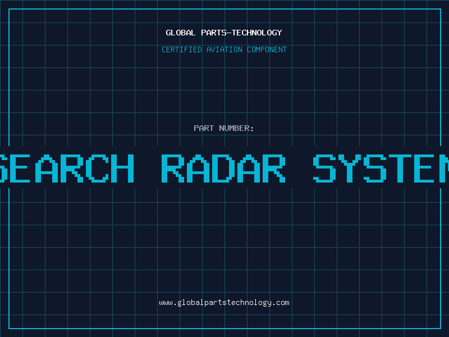This screenshot has width=449, height=337.
Task: Click the word PART in the label
Action: 204,128
